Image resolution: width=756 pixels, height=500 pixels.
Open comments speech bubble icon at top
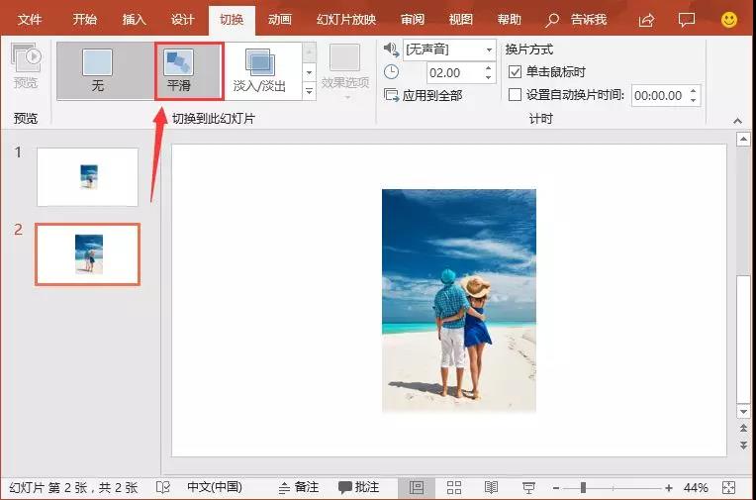click(x=686, y=20)
